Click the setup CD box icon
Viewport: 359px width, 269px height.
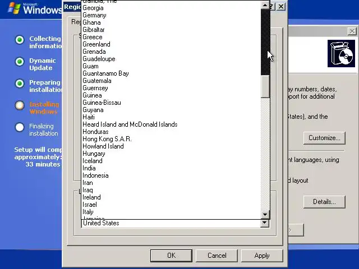pyautogui.click(x=341, y=54)
